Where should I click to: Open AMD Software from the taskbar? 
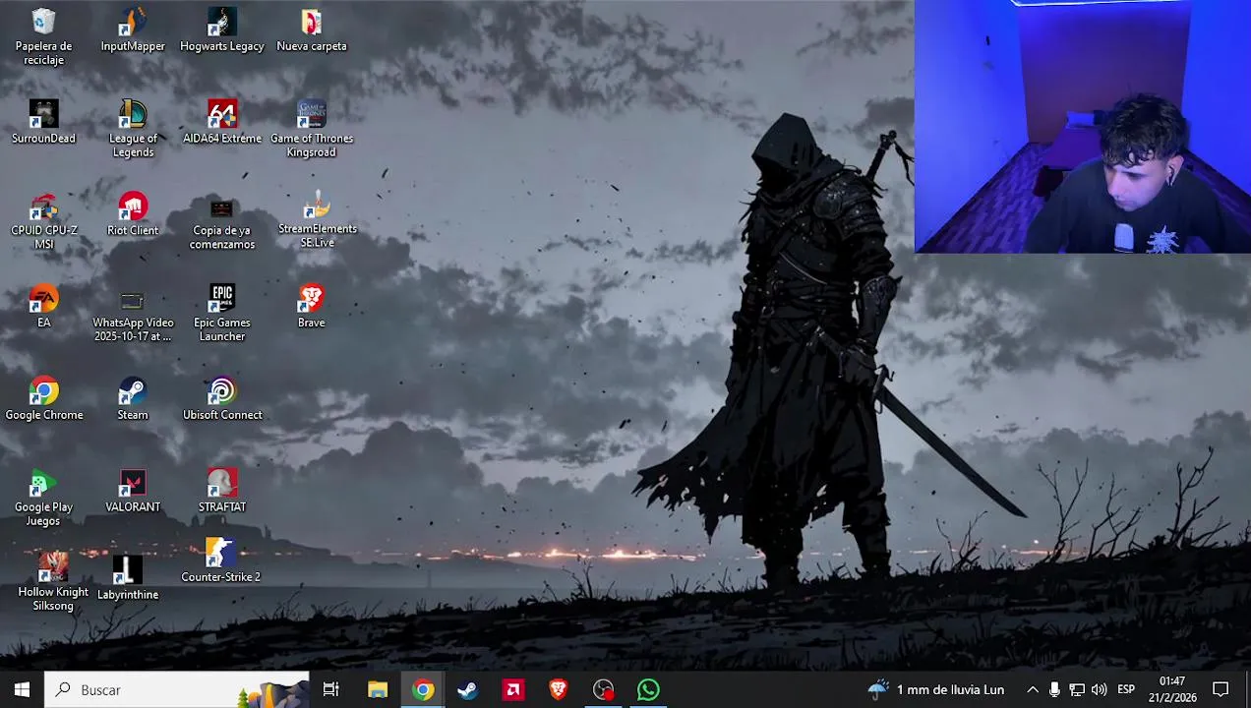coord(513,690)
